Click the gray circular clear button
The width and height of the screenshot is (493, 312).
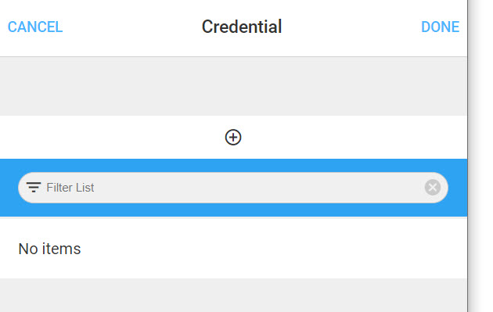pyautogui.click(x=433, y=188)
